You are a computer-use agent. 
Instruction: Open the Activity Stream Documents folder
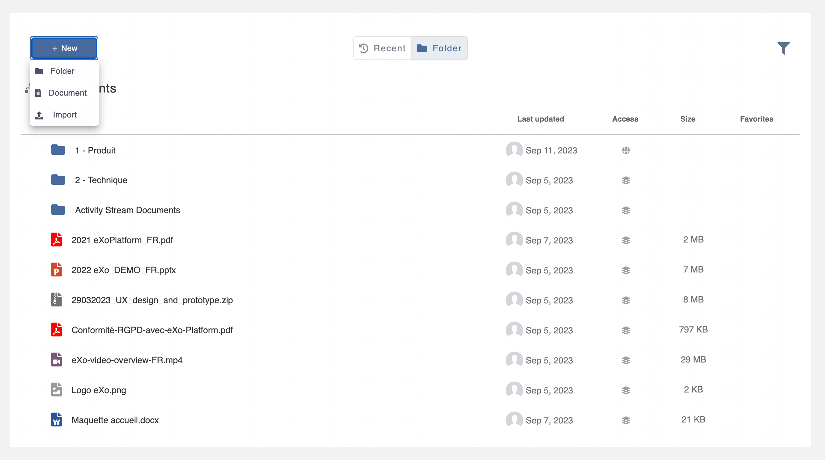click(127, 210)
